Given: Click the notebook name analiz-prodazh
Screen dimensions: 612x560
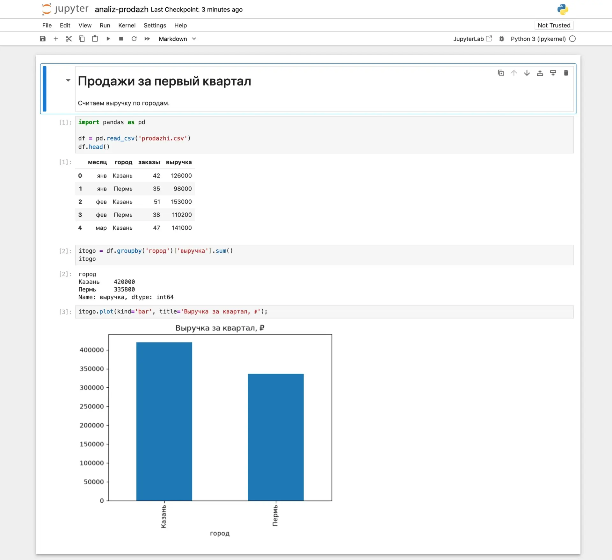Looking at the screenshot, I should pyautogui.click(x=121, y=10).
